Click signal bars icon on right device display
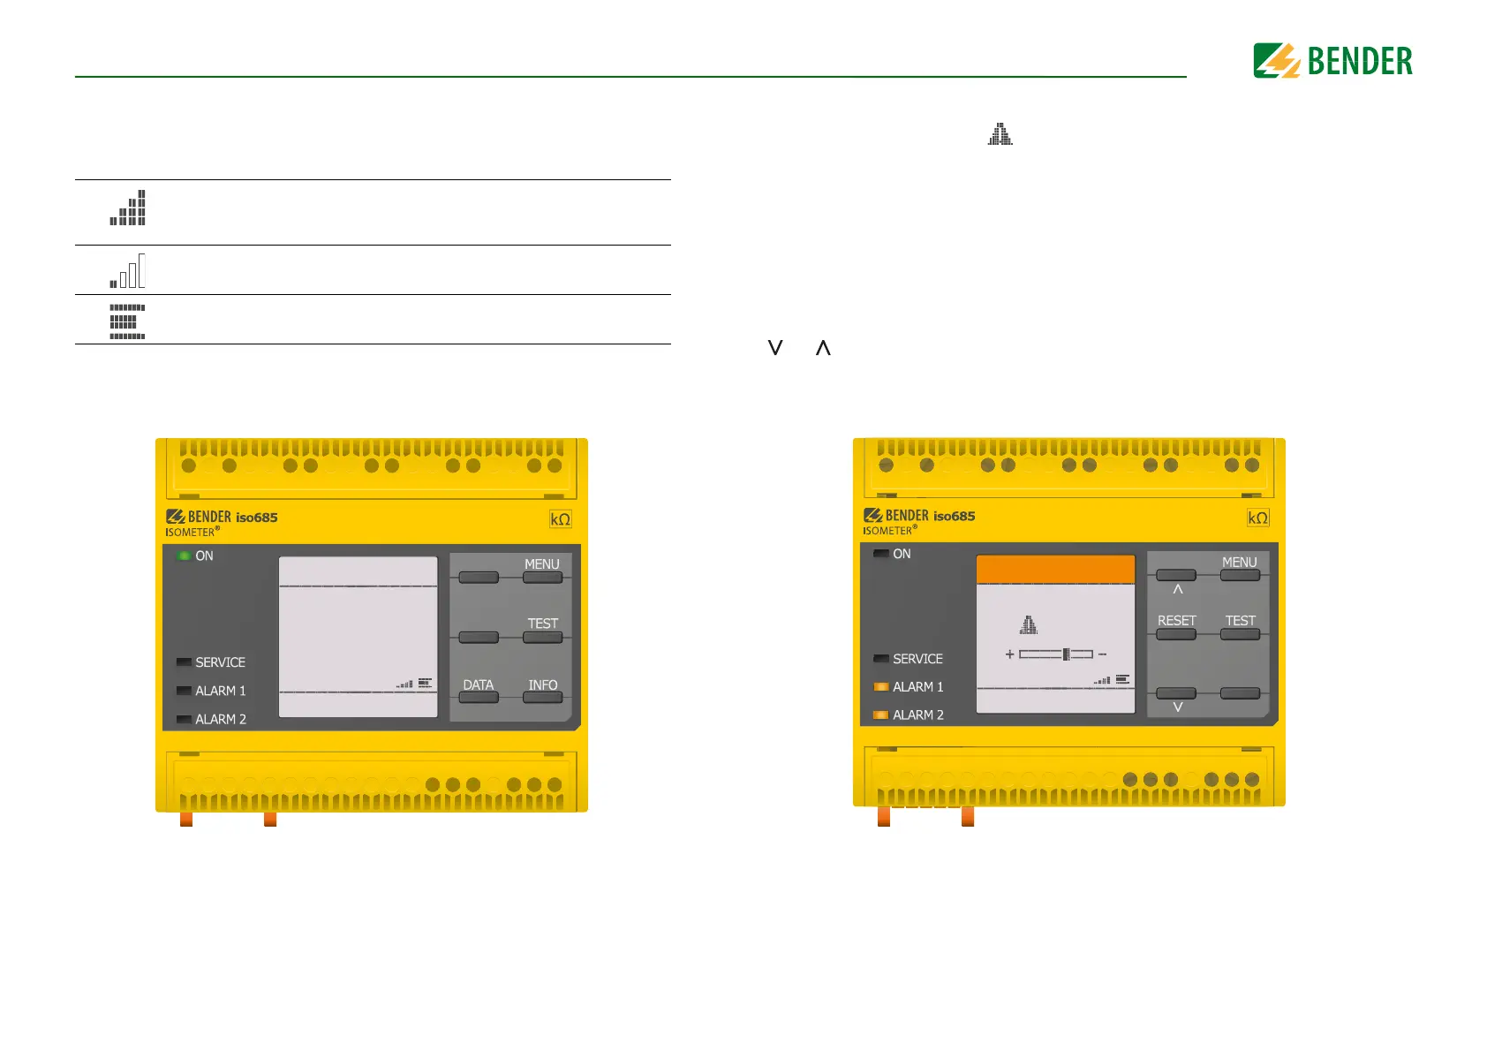This screenshot has height=1051, width=1487. coord(1102,680)
